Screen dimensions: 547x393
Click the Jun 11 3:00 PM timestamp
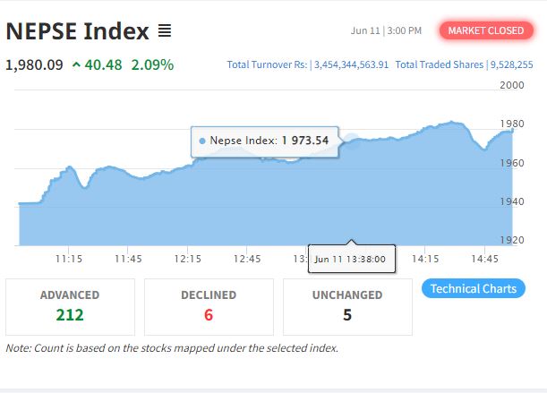386,30
